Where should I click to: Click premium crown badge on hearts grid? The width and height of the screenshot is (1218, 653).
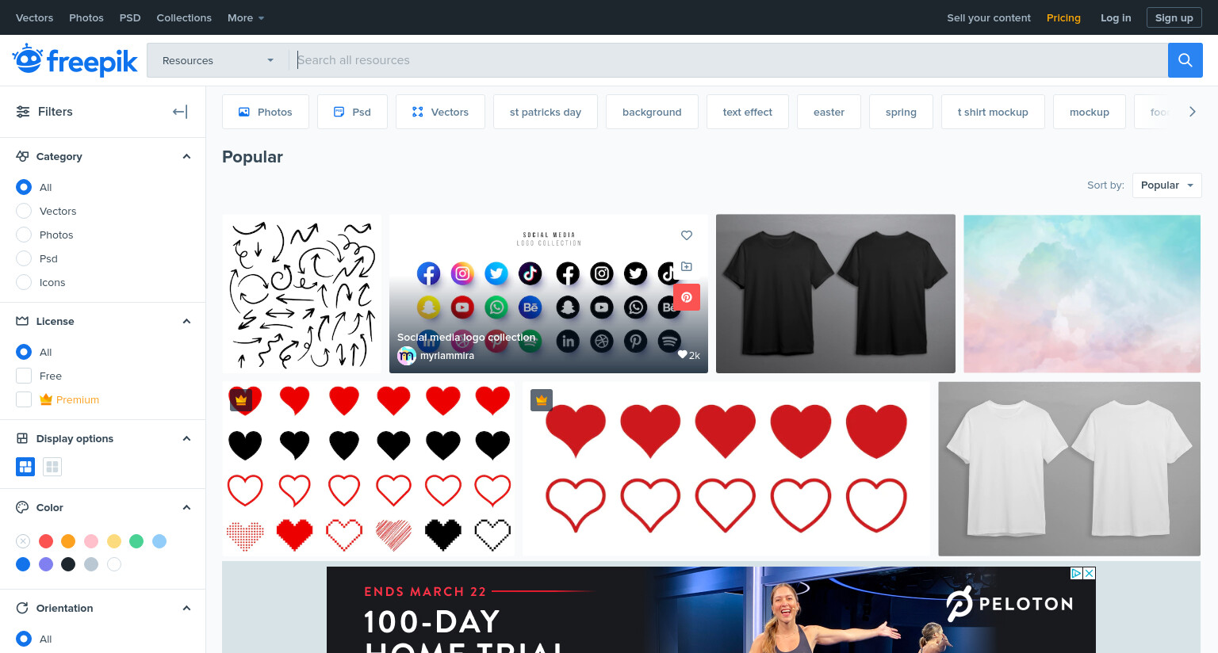241,400
